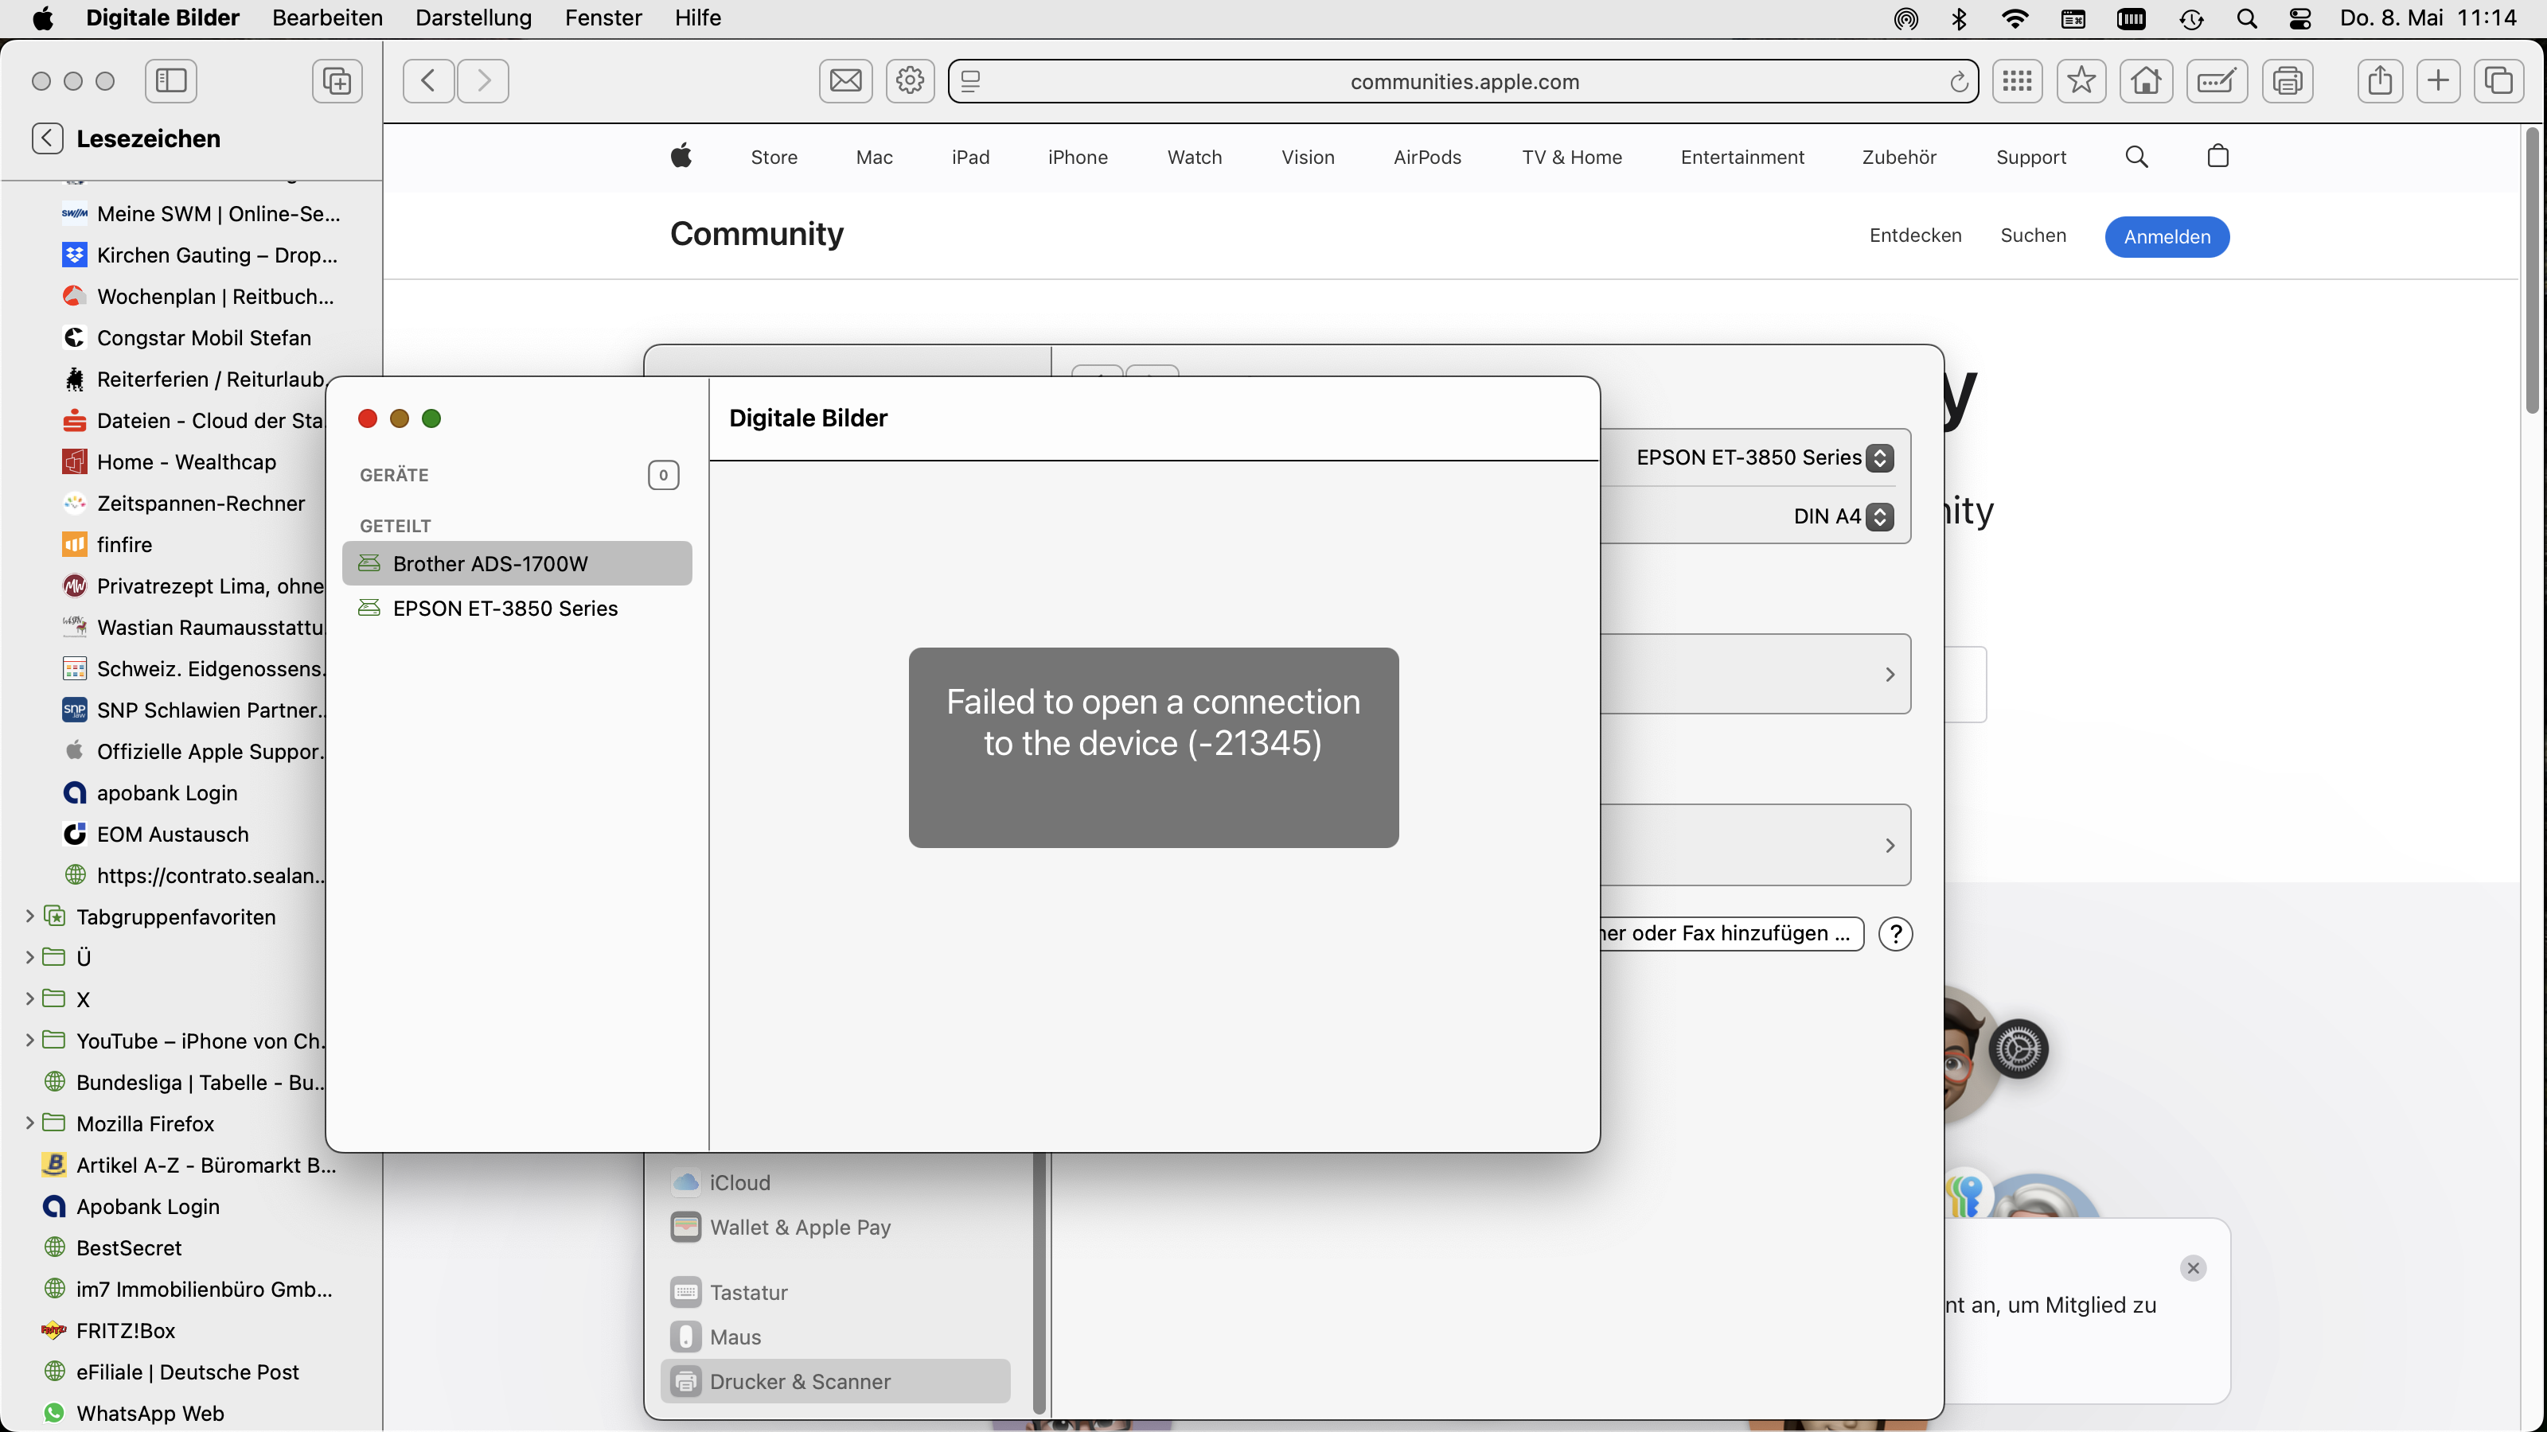The width and height of the screenshot is (2547, 1432).
Task: Click the shopping bag icon
Action: coord(2217,156)
